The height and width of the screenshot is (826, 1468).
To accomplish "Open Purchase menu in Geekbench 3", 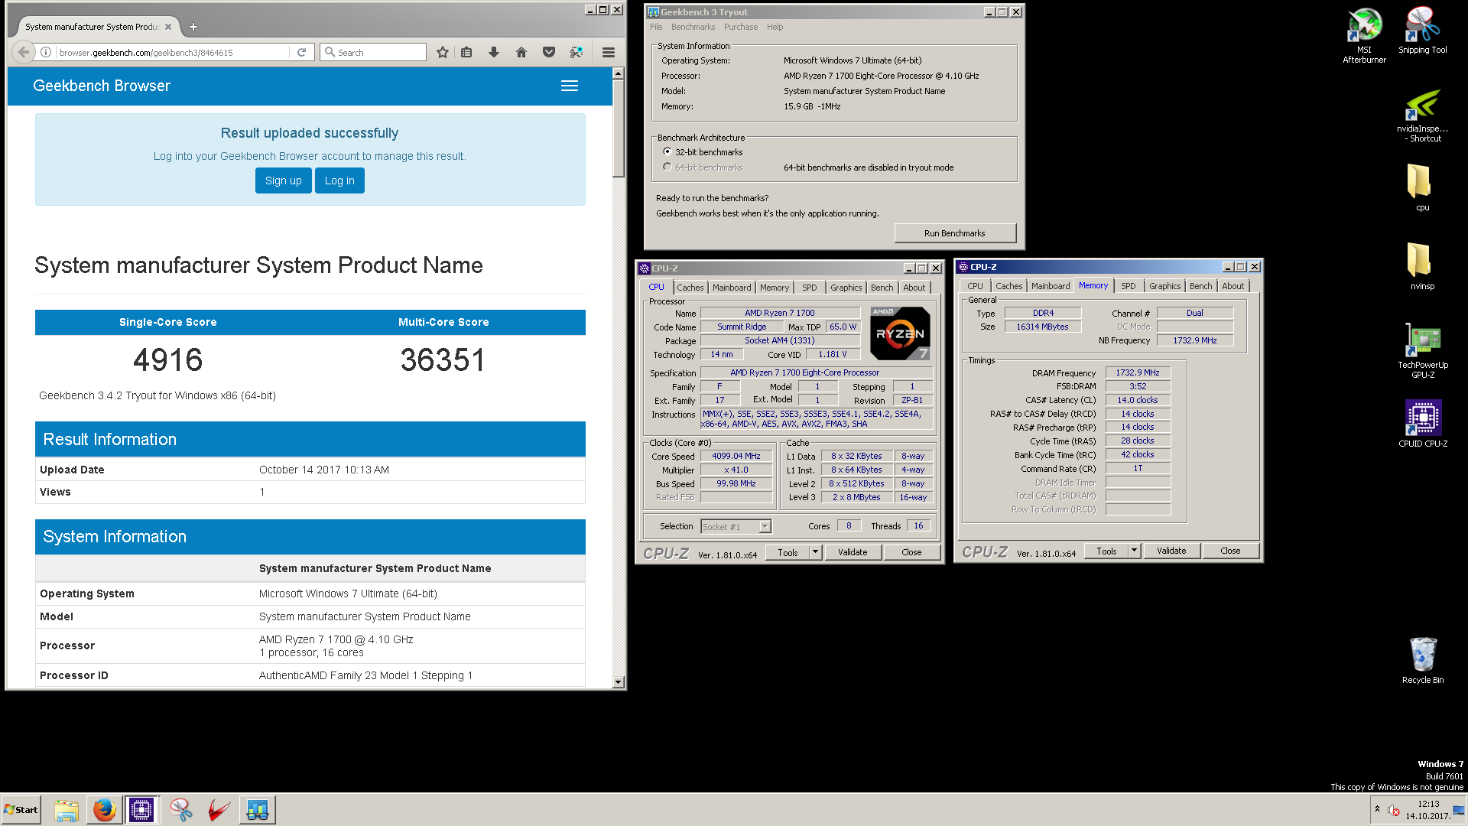I will click(x=741, y=27).
